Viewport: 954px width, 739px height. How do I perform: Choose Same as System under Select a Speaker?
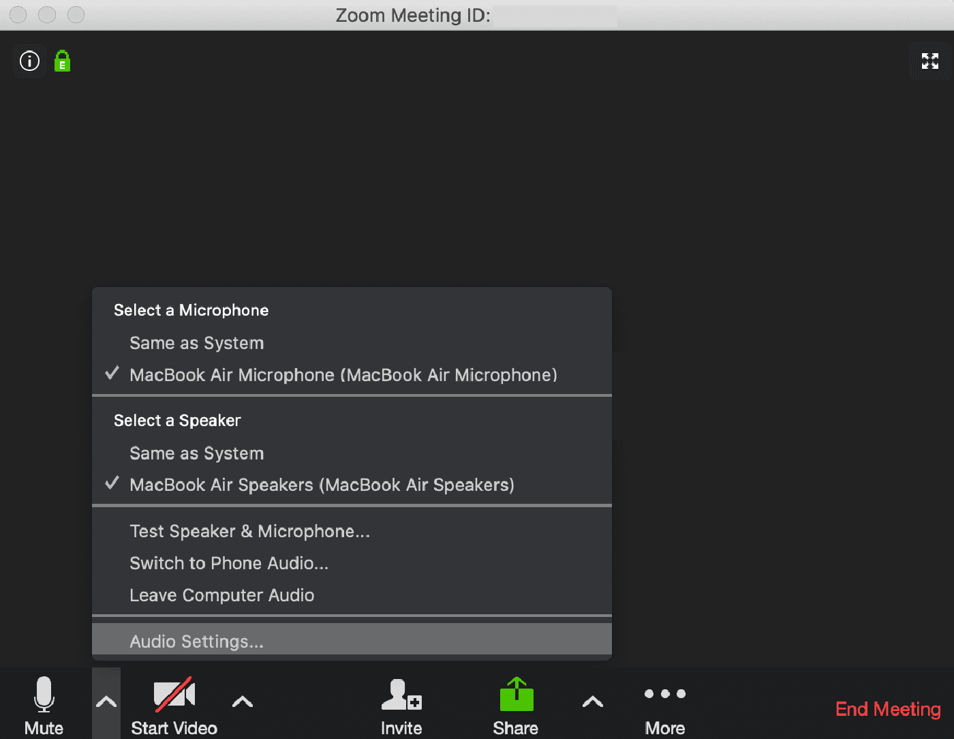tap(196, 453)
